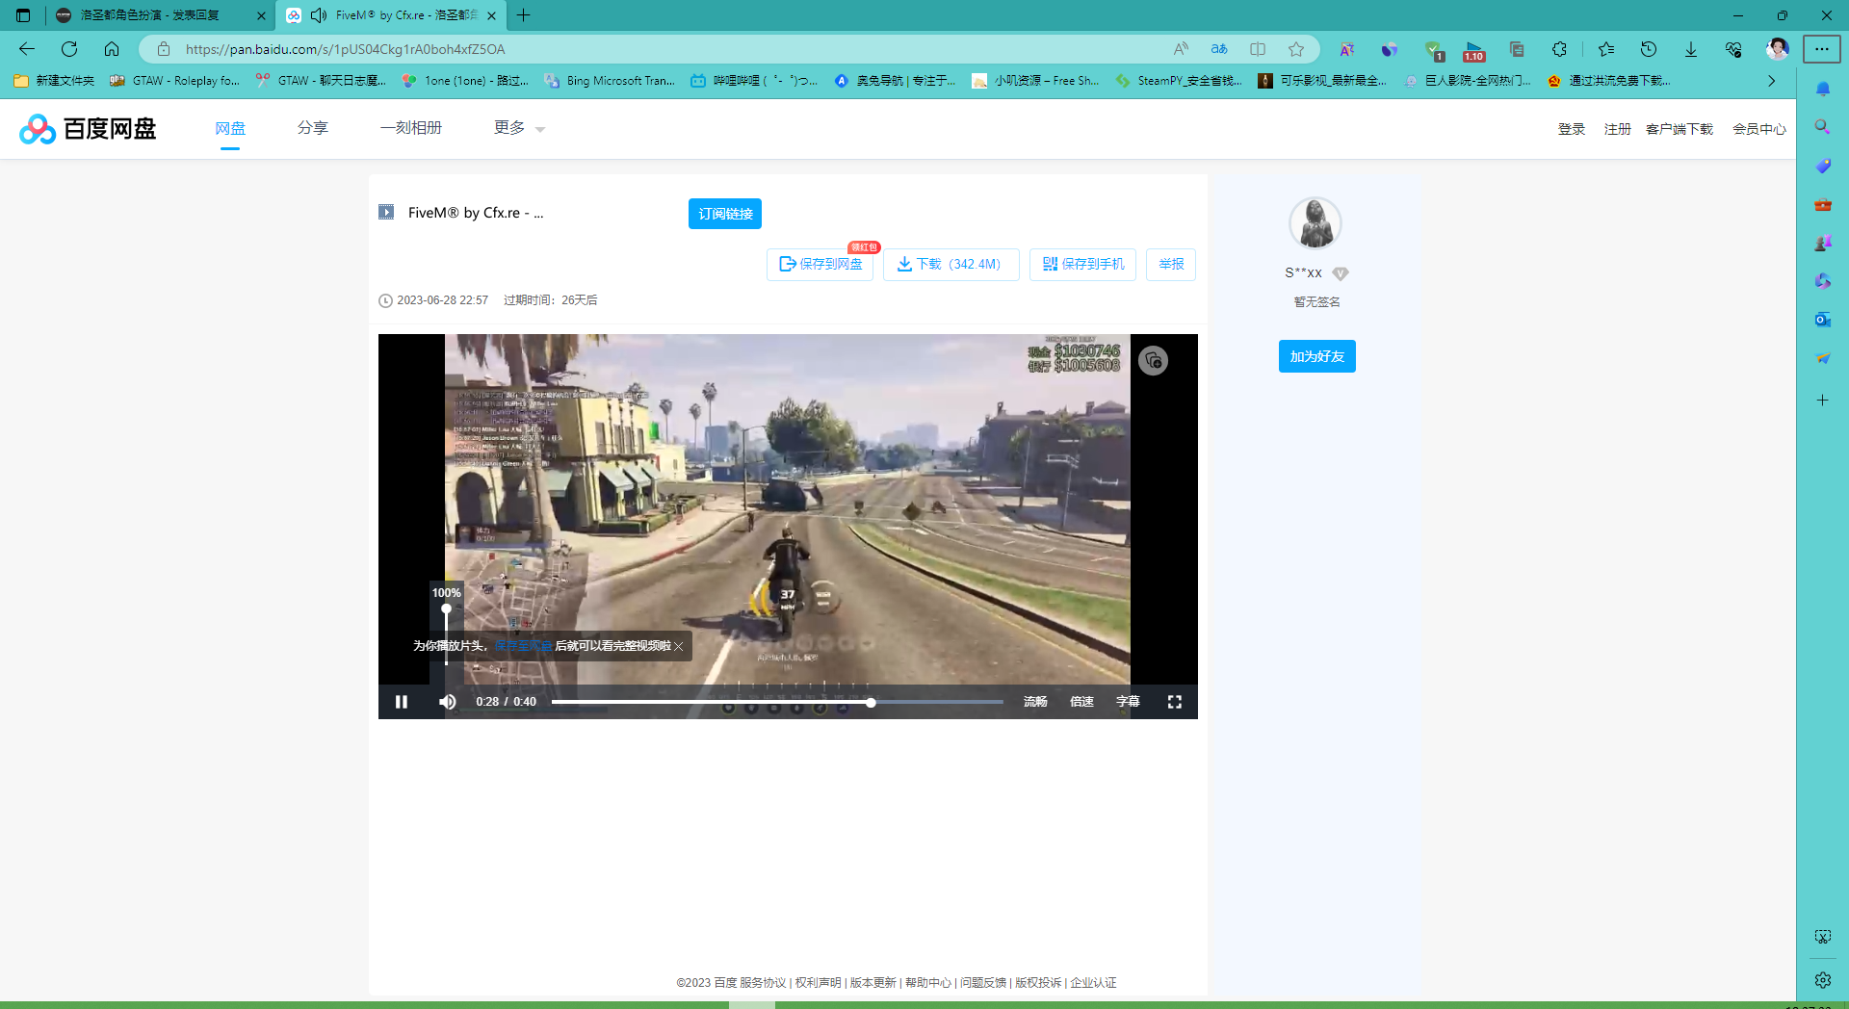
Task: Close the FiveM by Cfx.re tab
Action: (492, 15)
